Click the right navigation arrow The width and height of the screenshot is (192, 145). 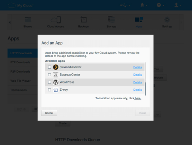click(x=181, y=22)
